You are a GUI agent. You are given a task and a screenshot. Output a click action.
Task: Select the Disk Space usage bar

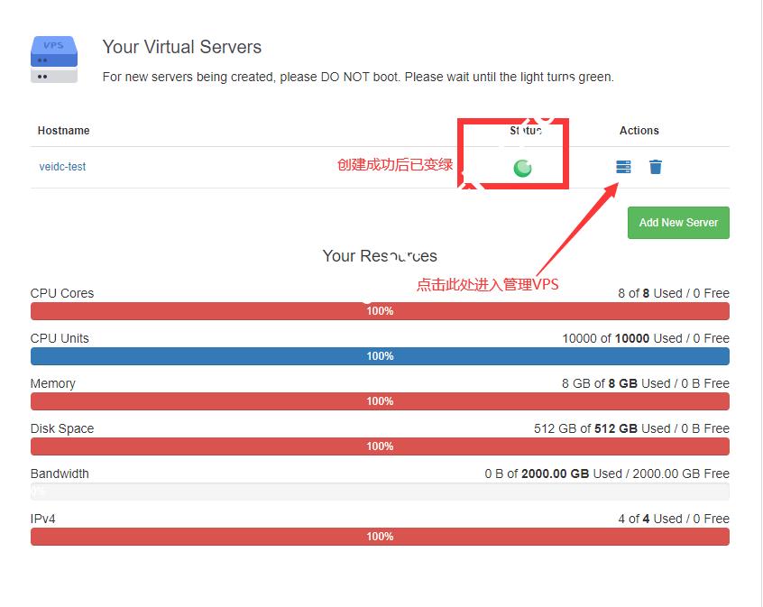380,446
